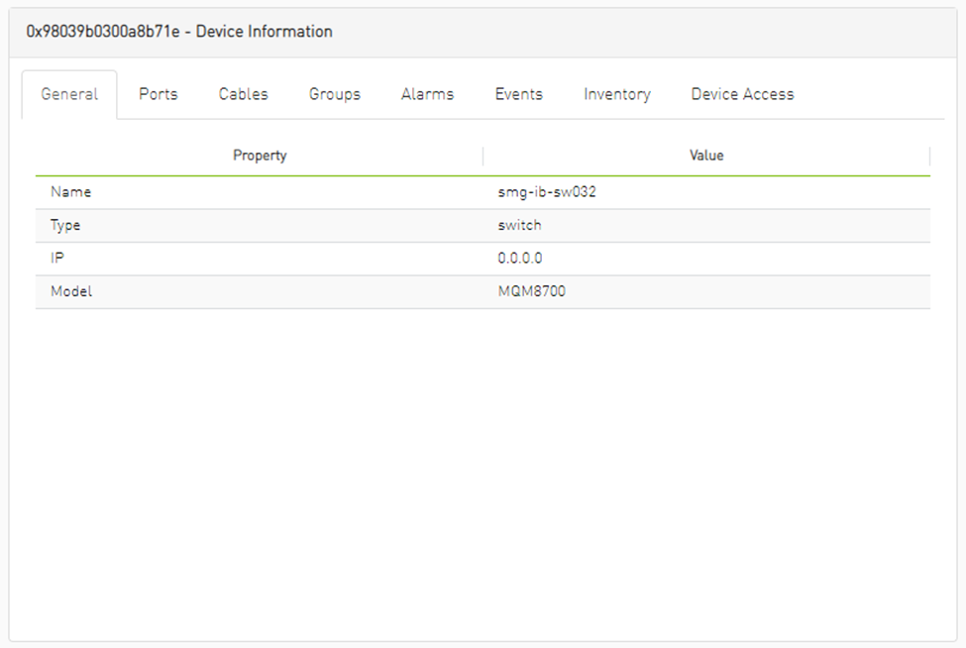The width and height of the screenshot is (966, 648).
Task: Switch to the General tab
Action: 69,94
